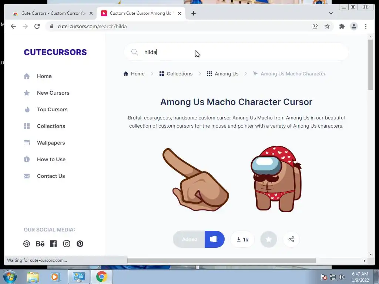Click the horizontal scrollbar thumb
This screenshot has height=284, width=379.
[221, 261]
